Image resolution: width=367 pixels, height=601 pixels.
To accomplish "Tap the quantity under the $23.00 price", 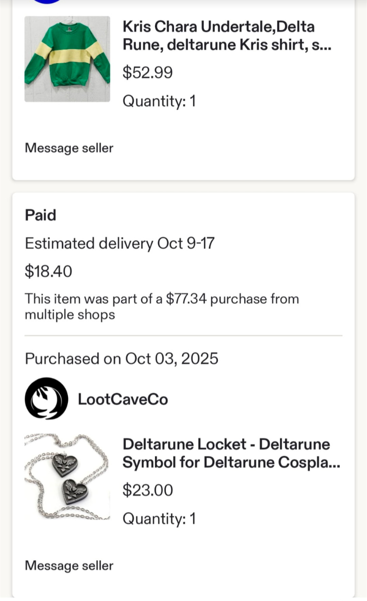I will tap(159, 519).
